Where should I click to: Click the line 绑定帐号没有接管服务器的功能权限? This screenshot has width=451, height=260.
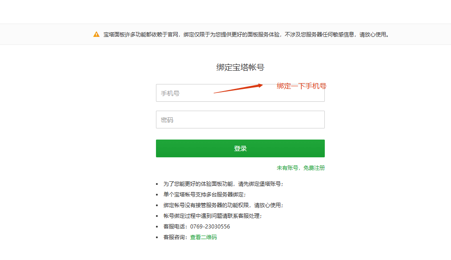(x=223, y=205)
